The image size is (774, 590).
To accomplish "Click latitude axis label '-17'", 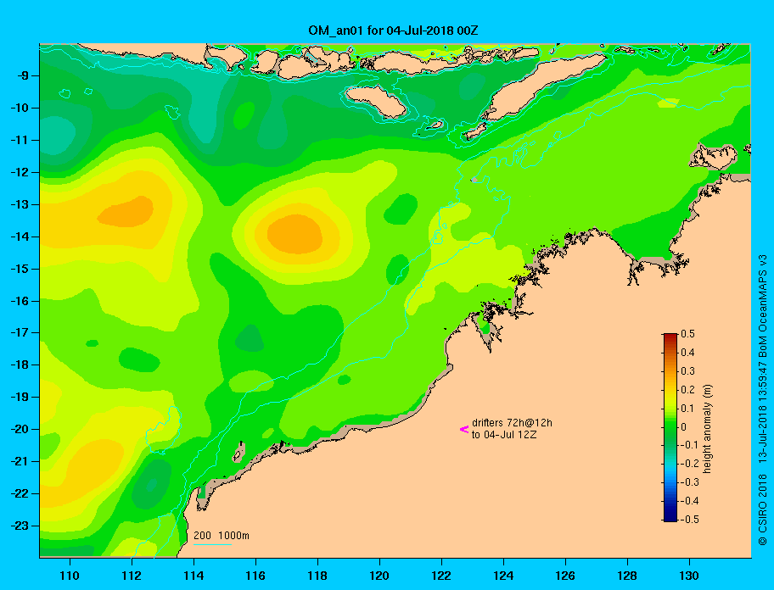I will [20, 332].
